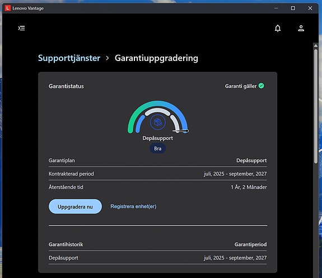Image resolution: width=322 pixels, height=278 pixels.
Task: Click the Lenovo Vantage logo in title bar
Action: pyautogui.click(x=8, y=8)
